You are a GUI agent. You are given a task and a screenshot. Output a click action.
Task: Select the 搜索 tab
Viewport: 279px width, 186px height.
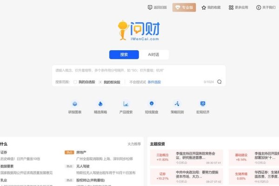pos(124,54)
